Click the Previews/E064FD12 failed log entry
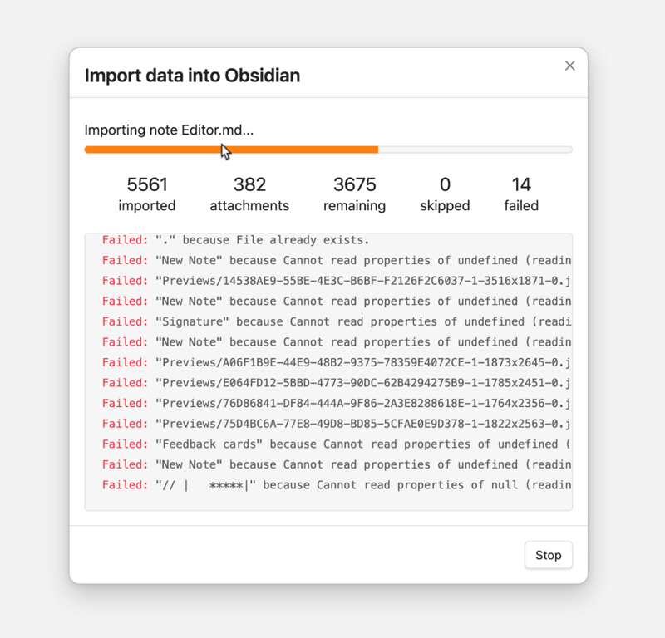Image resolution: width=665 pixels, height=638 pixels. click(x=337, y=383)
